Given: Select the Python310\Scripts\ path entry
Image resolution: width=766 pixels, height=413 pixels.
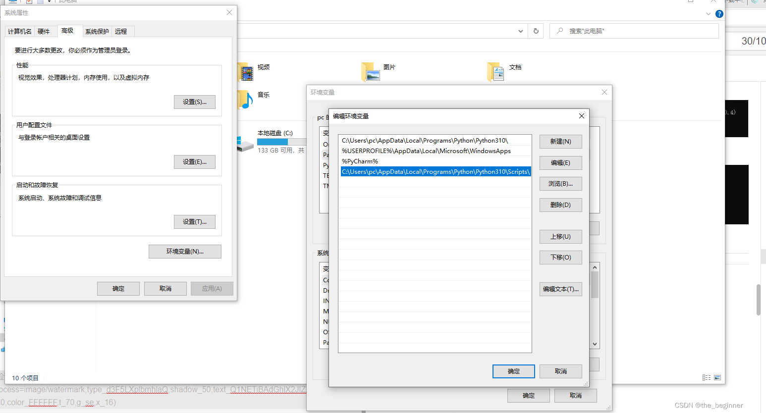Looking at the screenshot, I should point(436,172).
